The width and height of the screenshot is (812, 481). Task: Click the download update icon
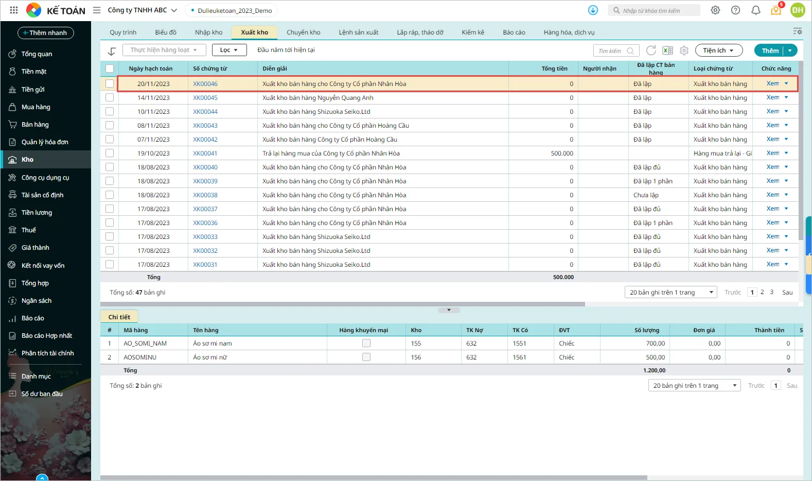593,10
